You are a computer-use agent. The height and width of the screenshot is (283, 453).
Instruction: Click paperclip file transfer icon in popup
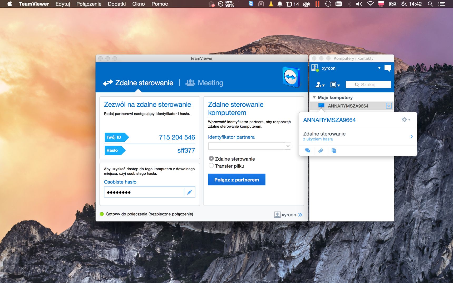(321, 151)
